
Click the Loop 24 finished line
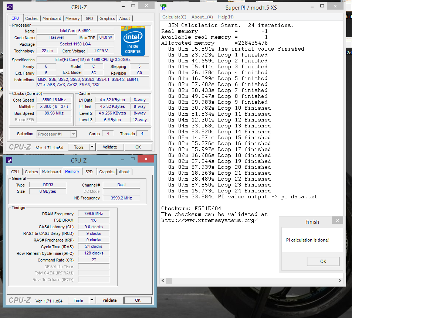[220, 191]
